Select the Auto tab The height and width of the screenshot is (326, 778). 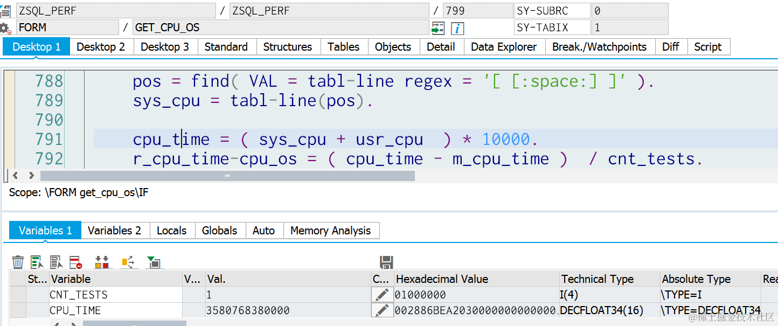(x=264, y=231)
